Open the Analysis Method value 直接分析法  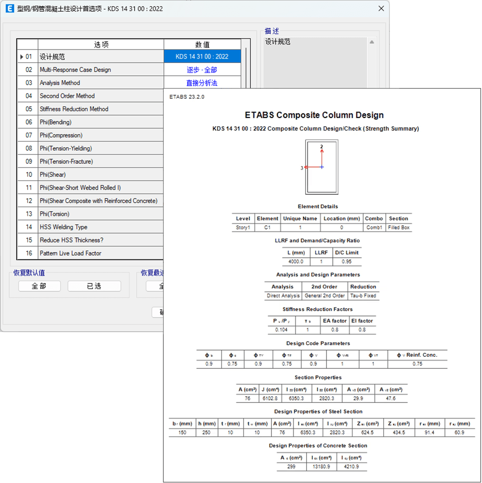tap(202, 83)
